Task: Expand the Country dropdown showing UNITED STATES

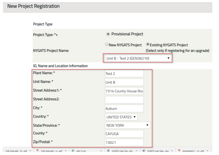Action: (x=122, y=117)
